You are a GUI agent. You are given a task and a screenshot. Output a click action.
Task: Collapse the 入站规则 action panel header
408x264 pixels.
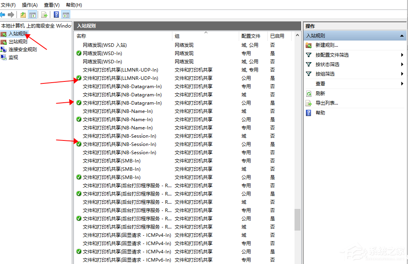coord(402,35)
